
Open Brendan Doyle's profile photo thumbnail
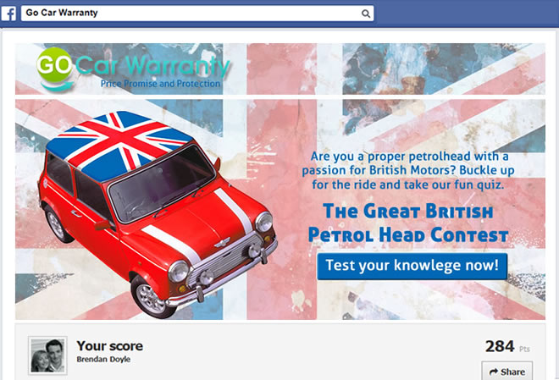47,355
